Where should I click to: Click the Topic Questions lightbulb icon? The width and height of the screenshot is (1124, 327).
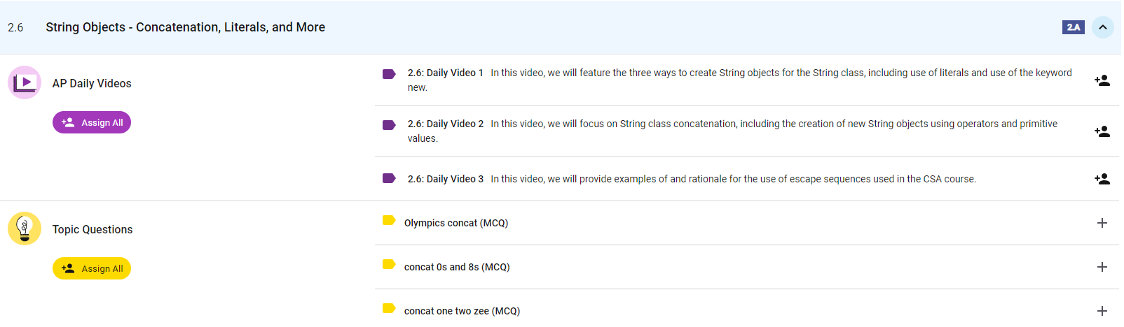click(x=25, y=228)
